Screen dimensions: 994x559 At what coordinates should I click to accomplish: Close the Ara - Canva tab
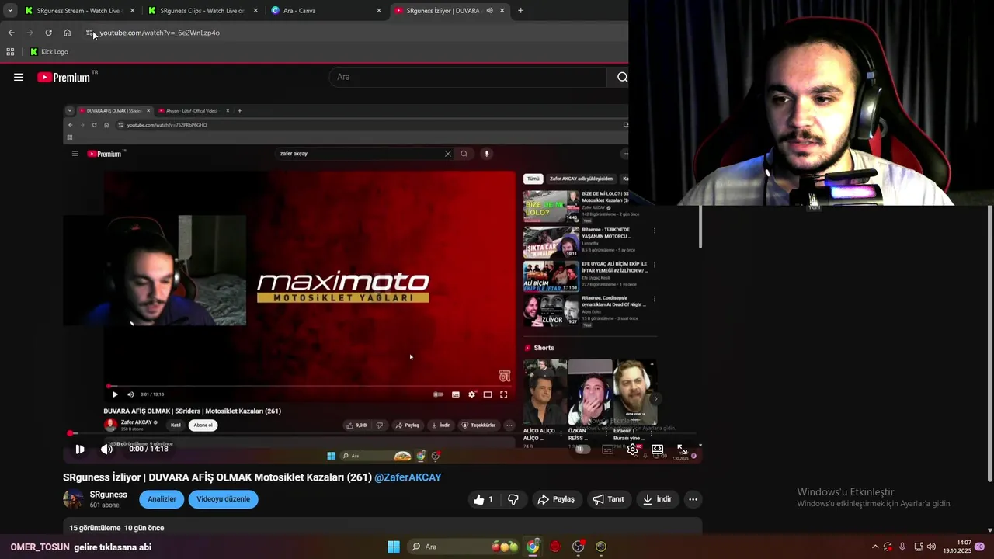(379, 10)
